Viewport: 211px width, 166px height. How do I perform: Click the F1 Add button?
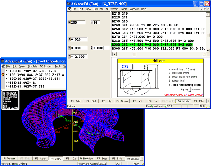coord(76,101)
